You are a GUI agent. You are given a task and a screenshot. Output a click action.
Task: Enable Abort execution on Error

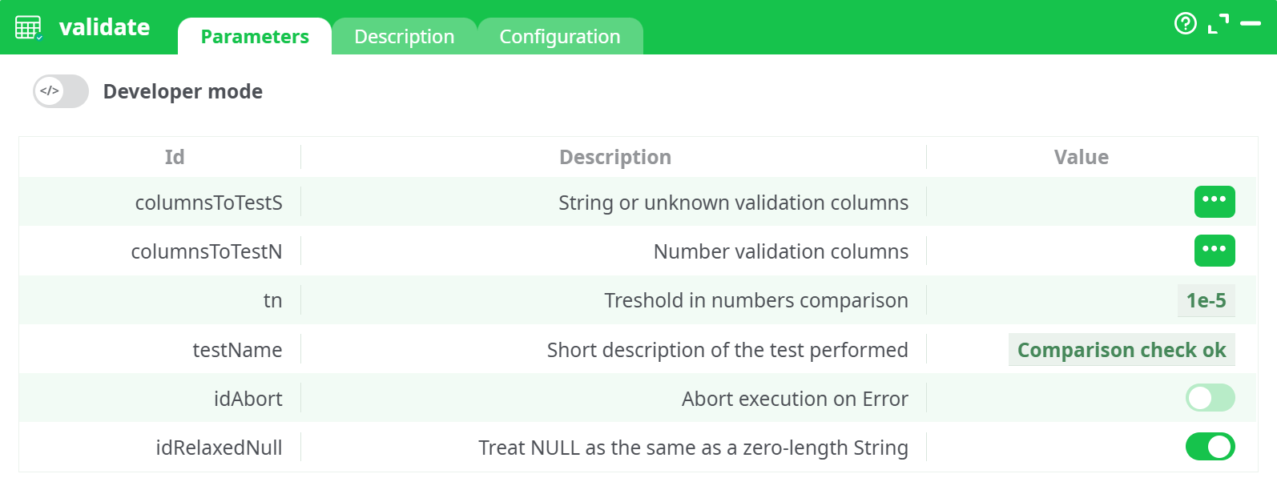click(x=1210, y=398)
